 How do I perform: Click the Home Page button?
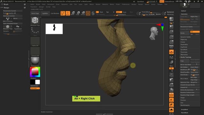[x=35, y=13]
